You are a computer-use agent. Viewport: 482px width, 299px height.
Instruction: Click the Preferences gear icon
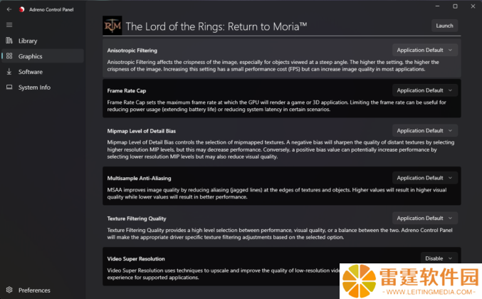9,290
